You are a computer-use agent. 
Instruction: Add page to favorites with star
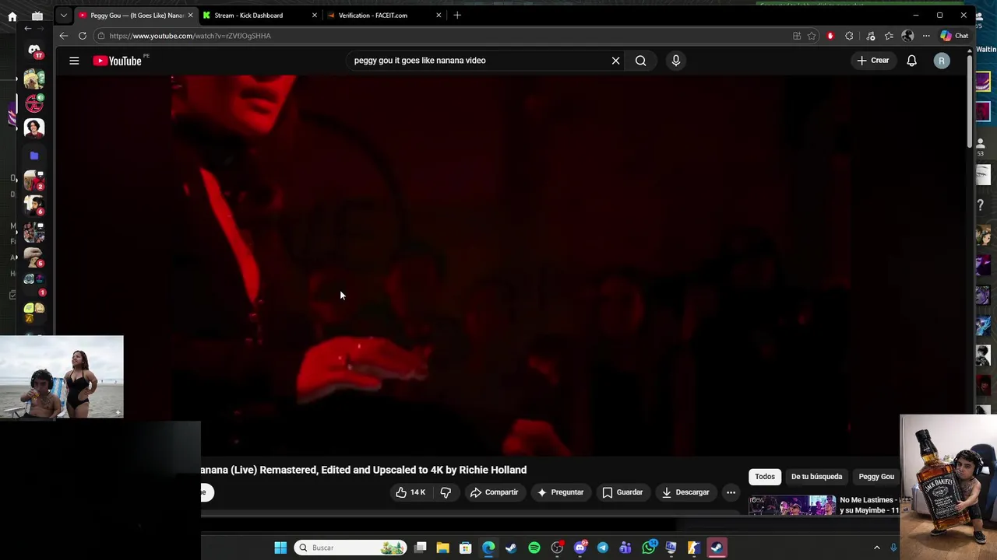coord(812,36)
